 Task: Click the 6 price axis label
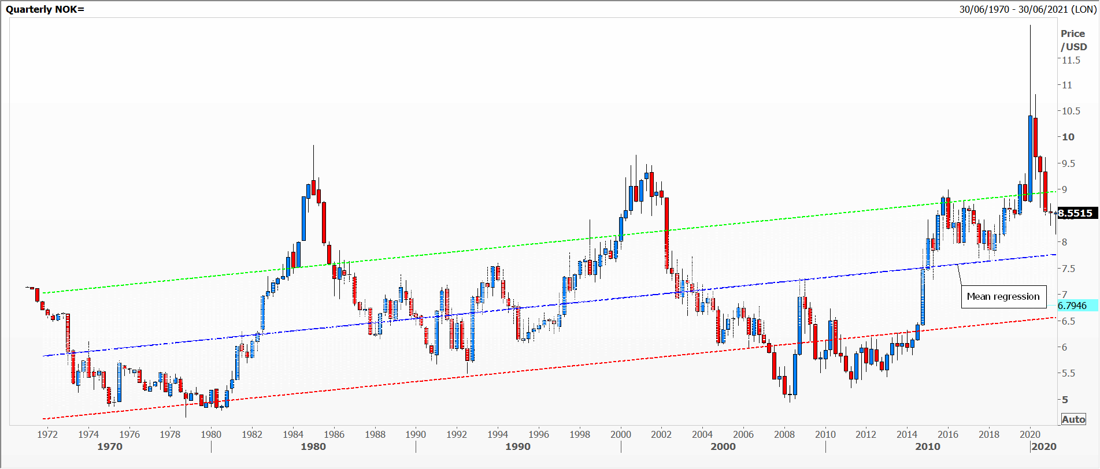point(1065,347)
